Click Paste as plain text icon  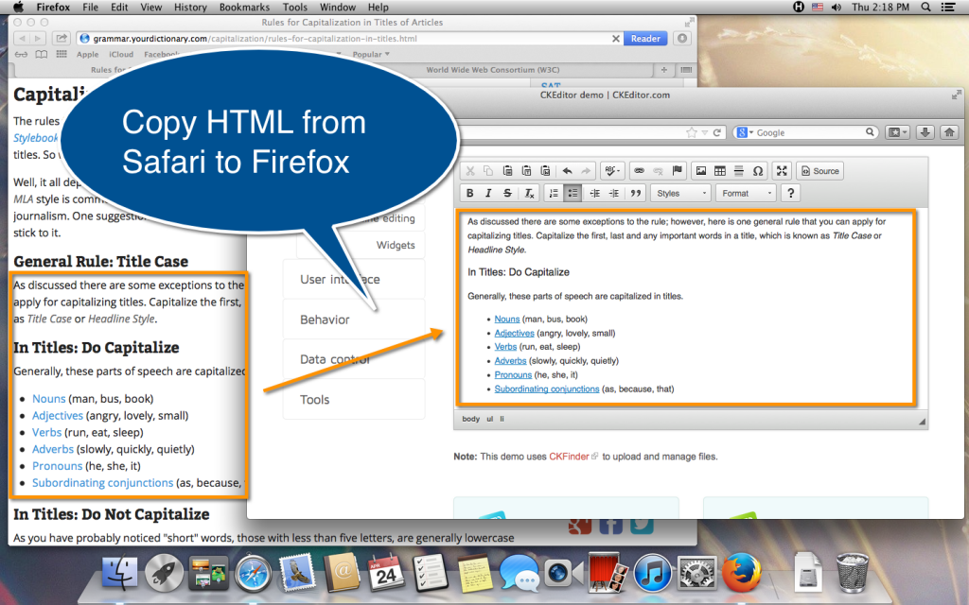point(526,171)
